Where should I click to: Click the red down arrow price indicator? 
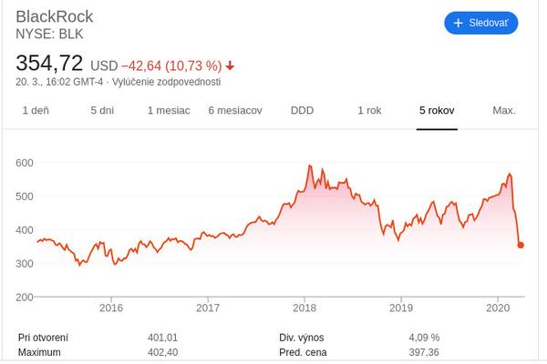click(x=231, y=66)
